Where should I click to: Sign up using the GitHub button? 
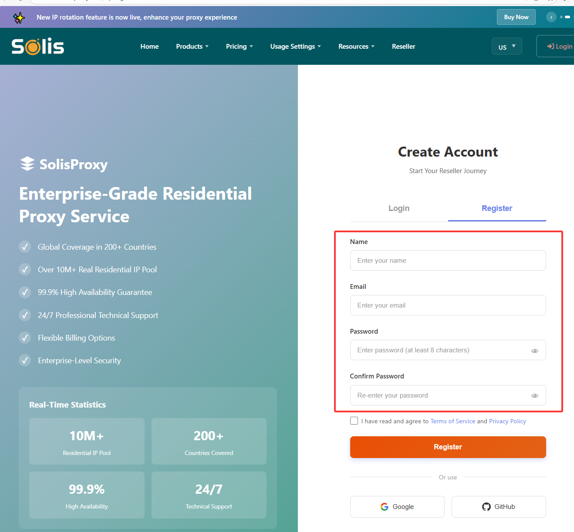[499, 507]
